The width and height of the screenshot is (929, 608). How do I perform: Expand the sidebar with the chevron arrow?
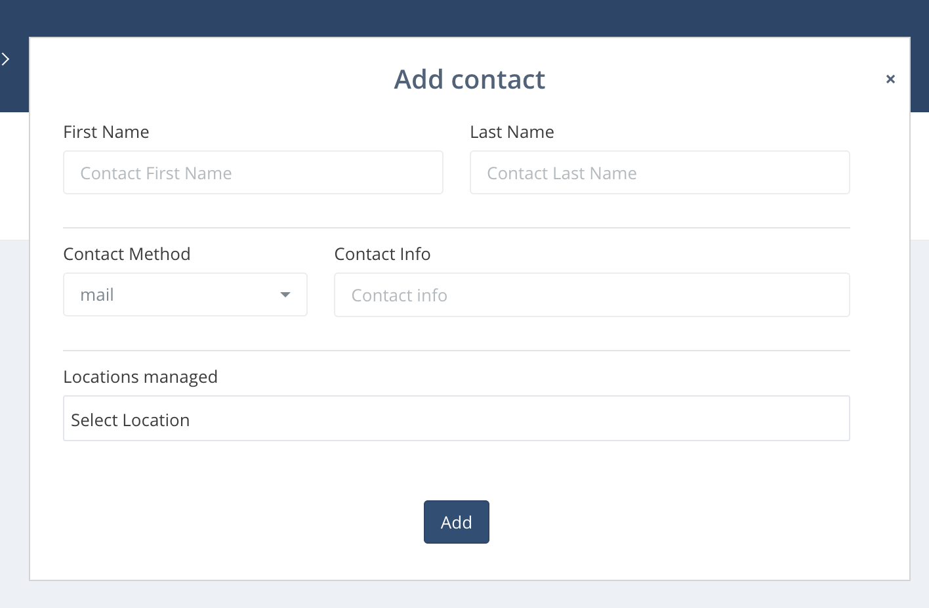tap(6, 60)
